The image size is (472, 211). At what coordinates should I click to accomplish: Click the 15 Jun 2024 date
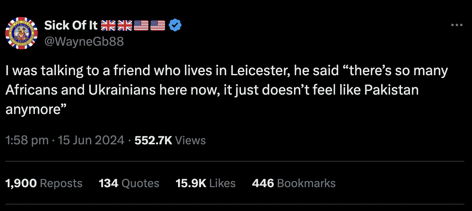(x=91, y=140)
